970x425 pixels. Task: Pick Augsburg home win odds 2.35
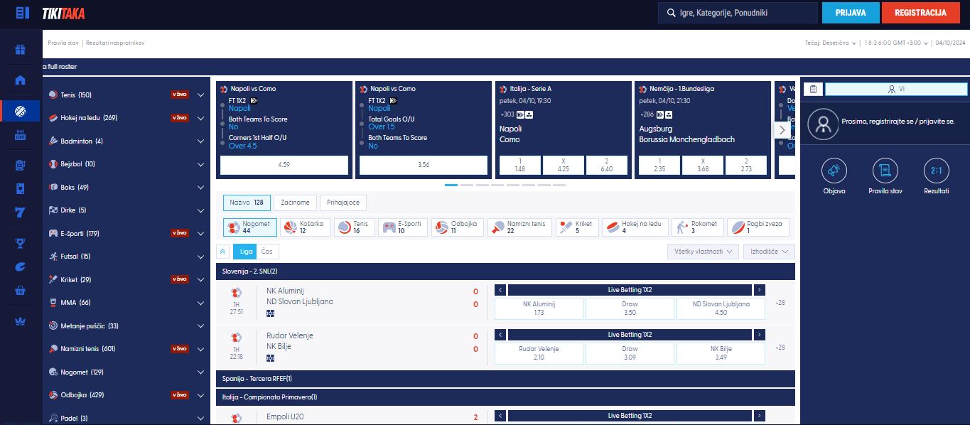point(659,166)
